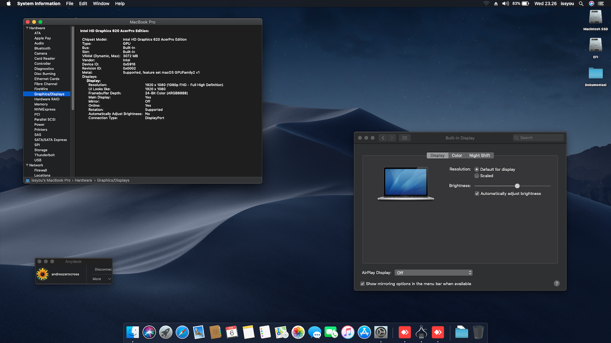Click Hardware in the path bar
The width and height of the screenshot is (611, 343).
83,180
